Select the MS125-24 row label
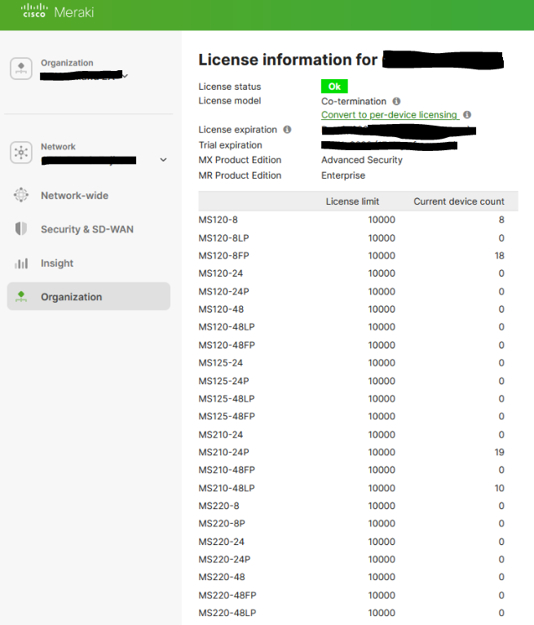The height and width of the screenshot is (625, 534). pos(221,363)
